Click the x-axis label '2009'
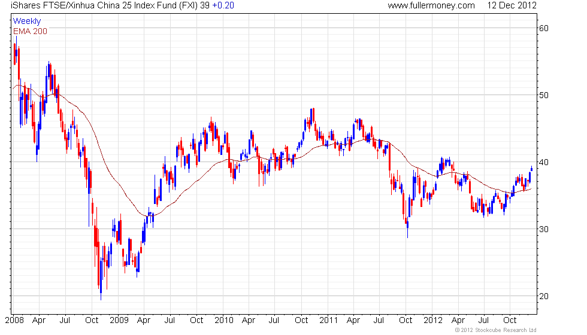This screenshot has height=335, width=587. click(119, 321)
